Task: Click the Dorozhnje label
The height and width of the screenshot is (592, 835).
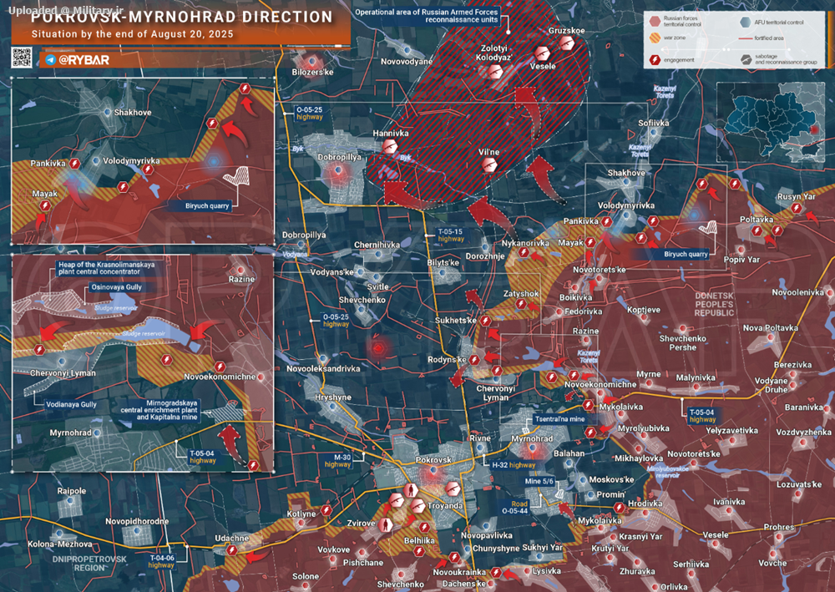Action: 485,256
